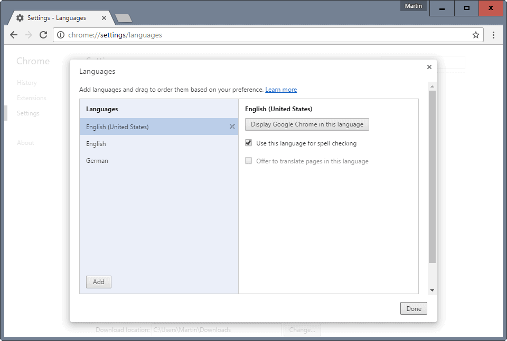Open the Learn more link
This screenshot has height=341, width=507.
[281, 90]
